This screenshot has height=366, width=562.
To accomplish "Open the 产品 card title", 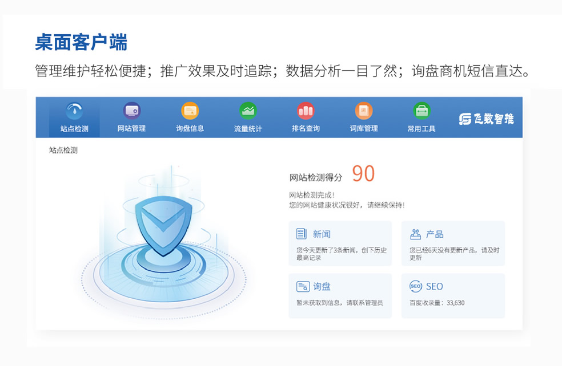I will [435, 234].
